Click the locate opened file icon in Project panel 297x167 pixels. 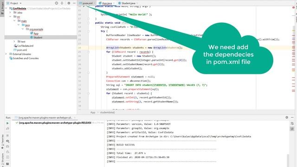click(x=57, y=3)
